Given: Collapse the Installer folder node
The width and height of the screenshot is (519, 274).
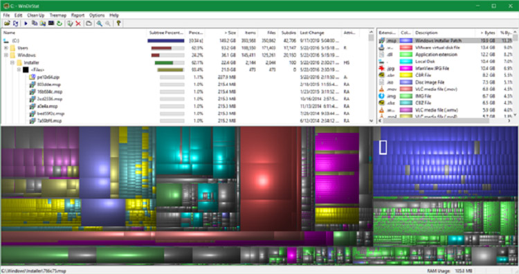Looking at the screenshot, I should pos(12,62).
